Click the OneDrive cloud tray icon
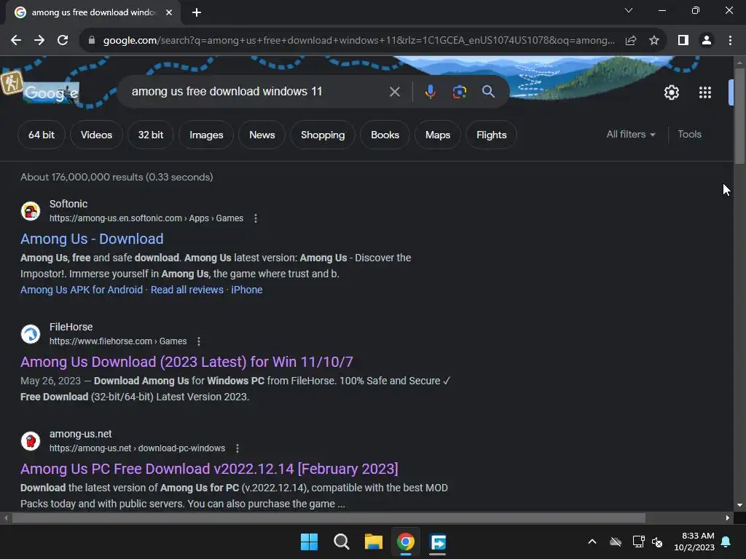 click(616, 542)
